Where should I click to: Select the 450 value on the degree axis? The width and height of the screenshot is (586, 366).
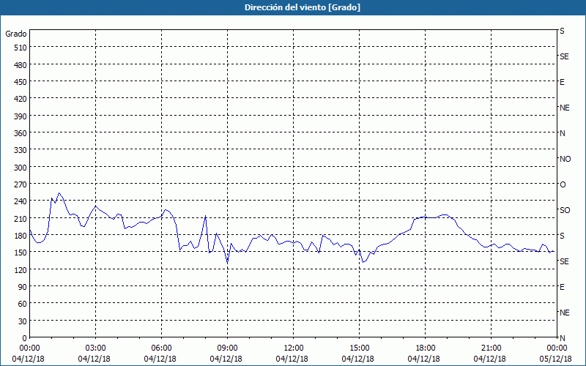(21, 82)
